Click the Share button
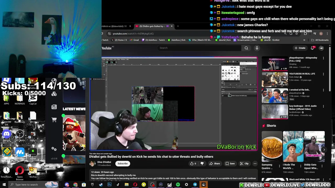 pyautogui.click(x=215, y=163)
